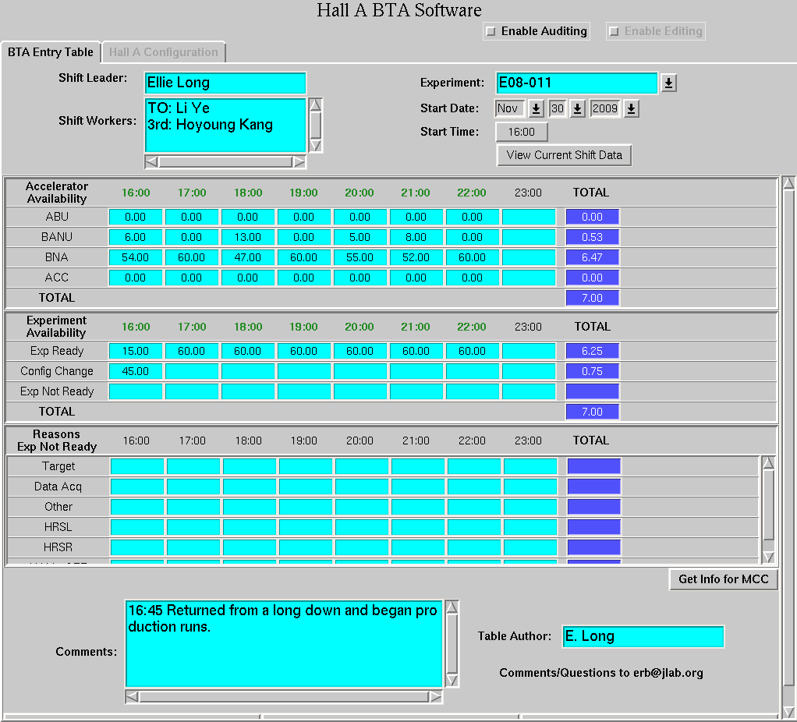Click View Current Shift Data button
The height and width of the screenshot is (722, 797).
(564, 155)
